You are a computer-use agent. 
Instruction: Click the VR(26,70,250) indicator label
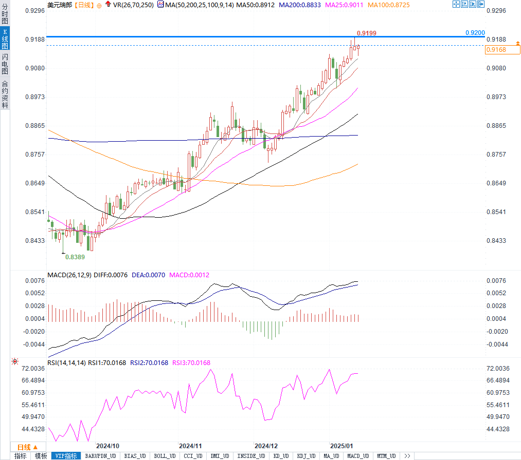click(133, 5)
